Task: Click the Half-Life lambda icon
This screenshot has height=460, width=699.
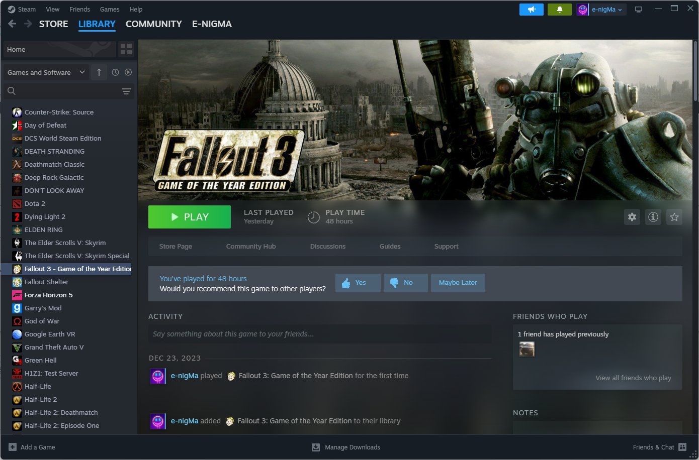Action: tap(17, 386)
